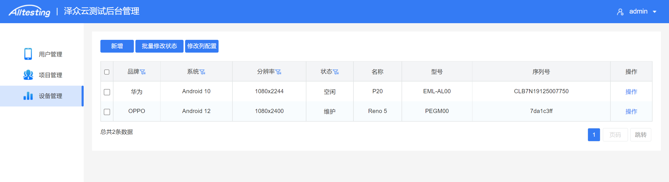Image resolution: width=669 pixels, height=182 pixels.
Task: Open the 品牌 column filter icon
Action: pos(143,72)
